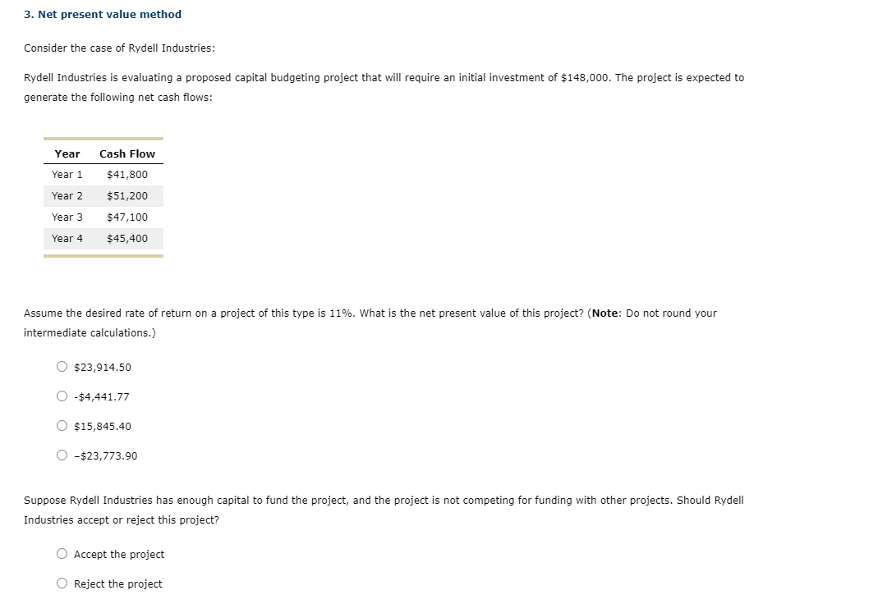Select the -$4,441.77 answer option
This screenshot has width=878, height=604.
click(62, 396)
